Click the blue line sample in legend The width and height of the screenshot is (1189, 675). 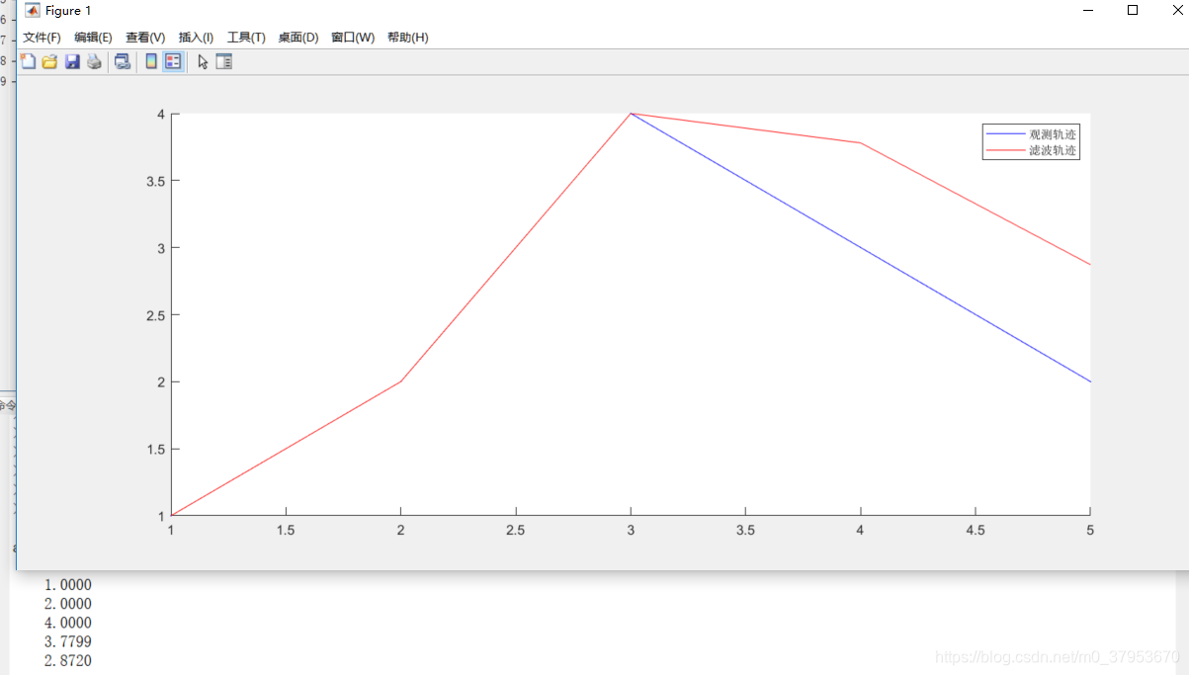tap(1005, 134)
